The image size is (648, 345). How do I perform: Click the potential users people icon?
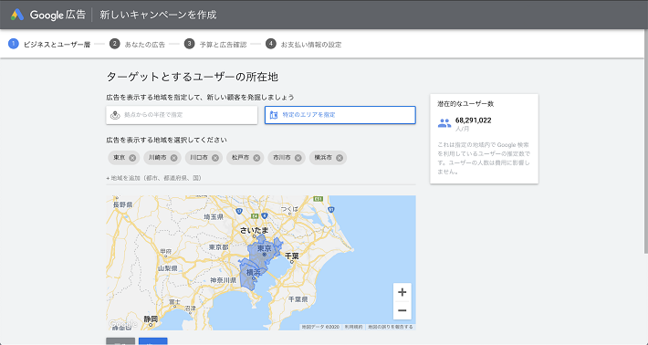(444, 123)
